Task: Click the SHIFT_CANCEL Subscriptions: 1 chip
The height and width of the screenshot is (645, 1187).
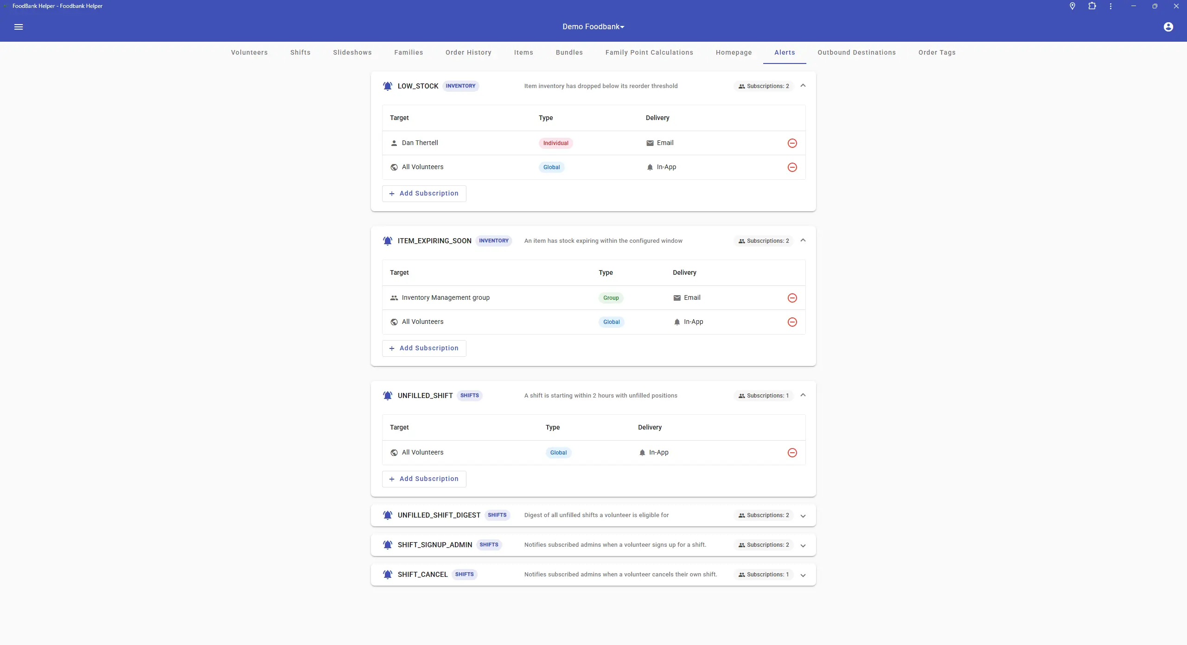Action: (x=764, y=575)
